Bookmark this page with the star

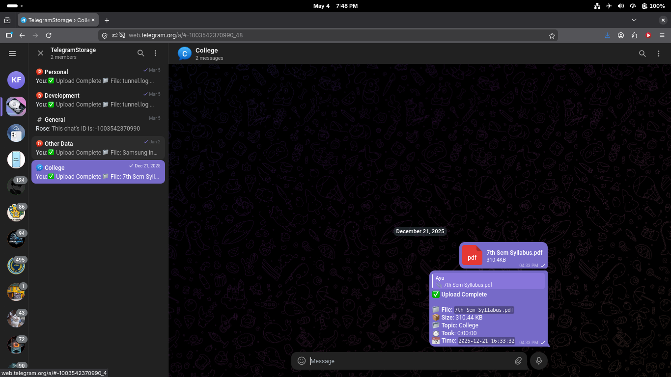(552, 35)
